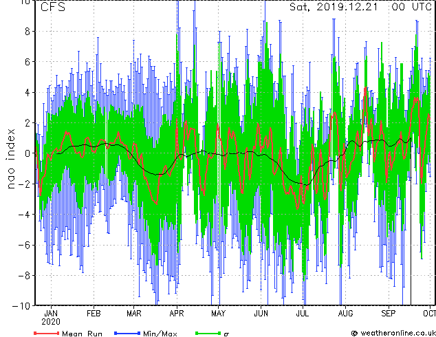Click the y-axis value 0
This screenshot has height=337, width=436.
point(28,153)
